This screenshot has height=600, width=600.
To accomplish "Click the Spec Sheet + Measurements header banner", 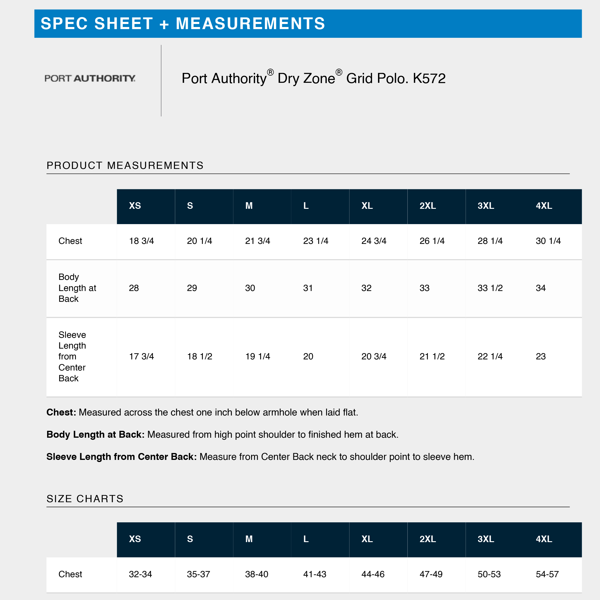I will click(x=308, y=24).
